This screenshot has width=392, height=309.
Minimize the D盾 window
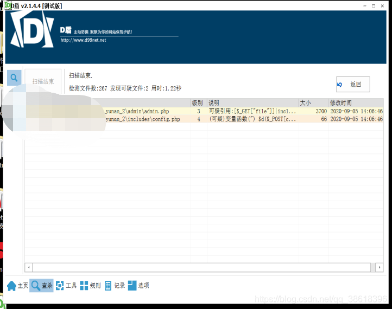[365, 6]
